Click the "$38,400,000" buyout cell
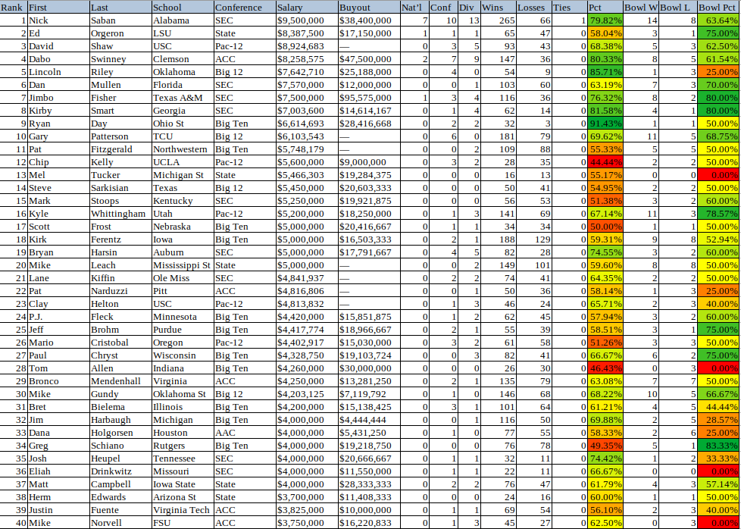Image resolution: width=741 pixels, height=529 pixels. pyautogui.click(x=369, y=20)
